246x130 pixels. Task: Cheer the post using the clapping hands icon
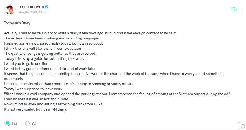(x=7, y=123)
